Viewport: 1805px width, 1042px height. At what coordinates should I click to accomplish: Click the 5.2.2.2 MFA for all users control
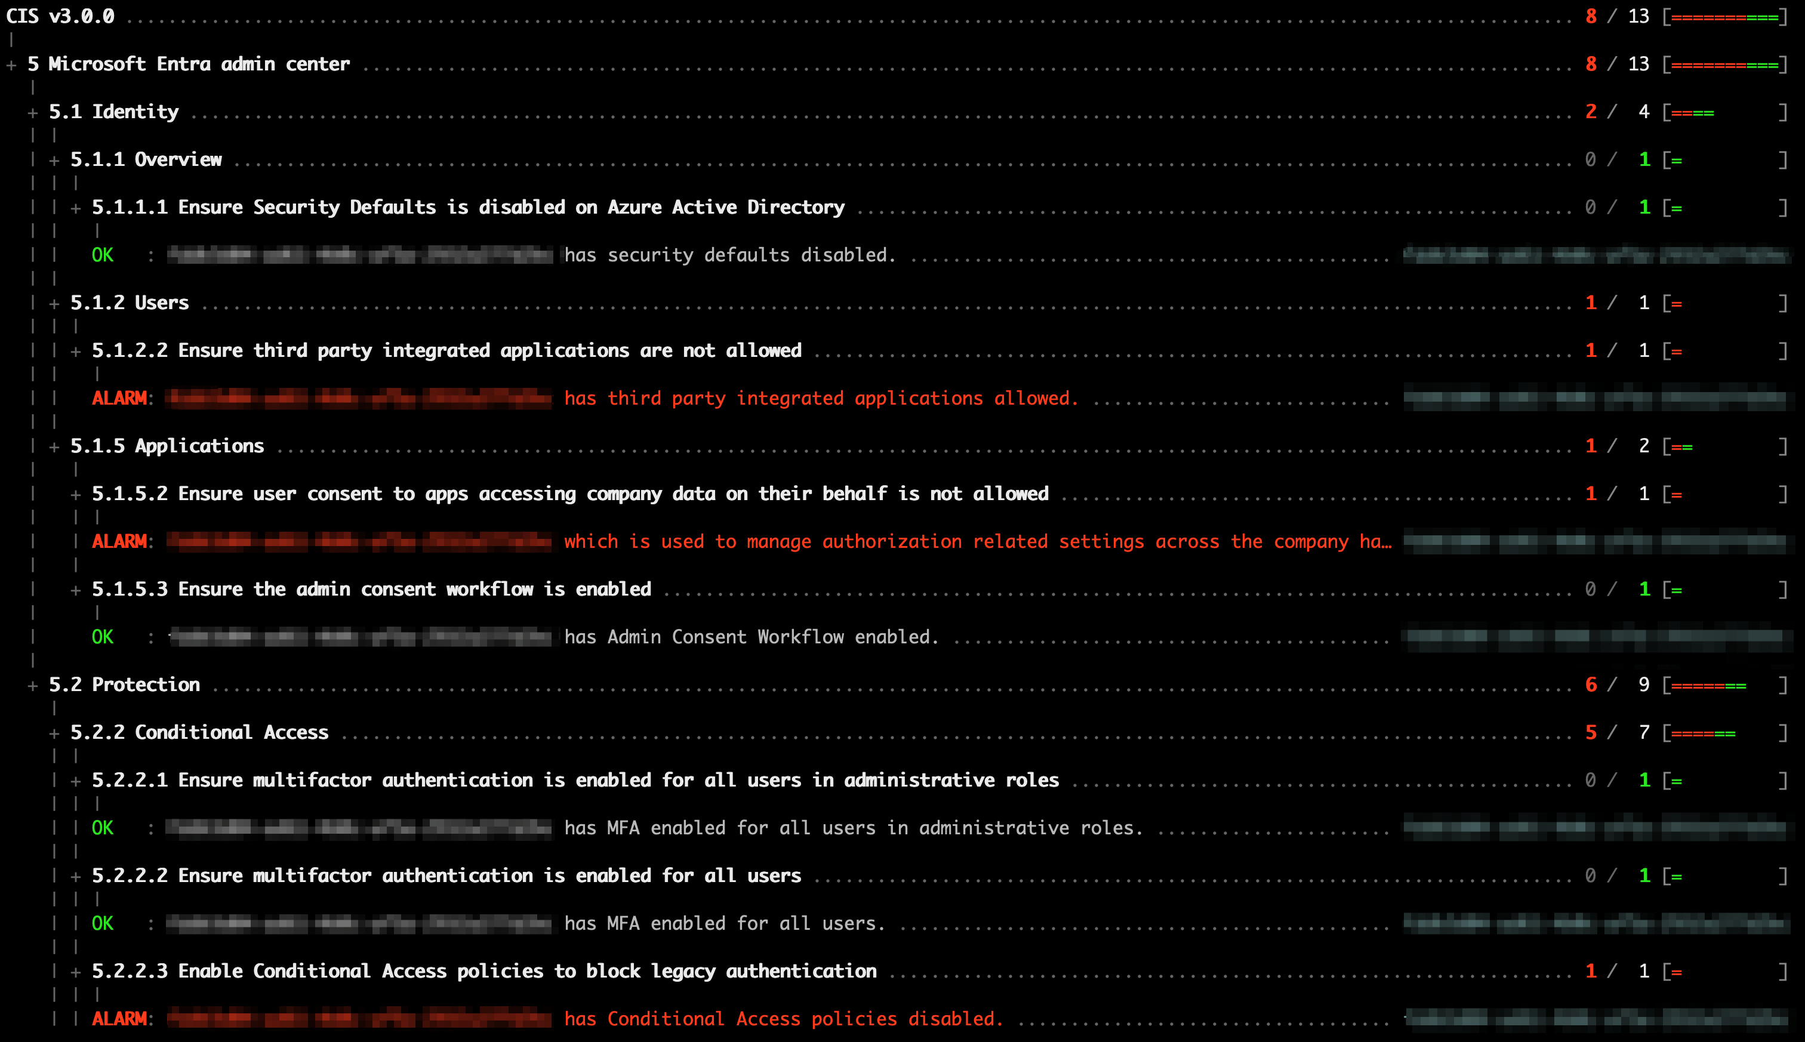click(x=446, y=875)
